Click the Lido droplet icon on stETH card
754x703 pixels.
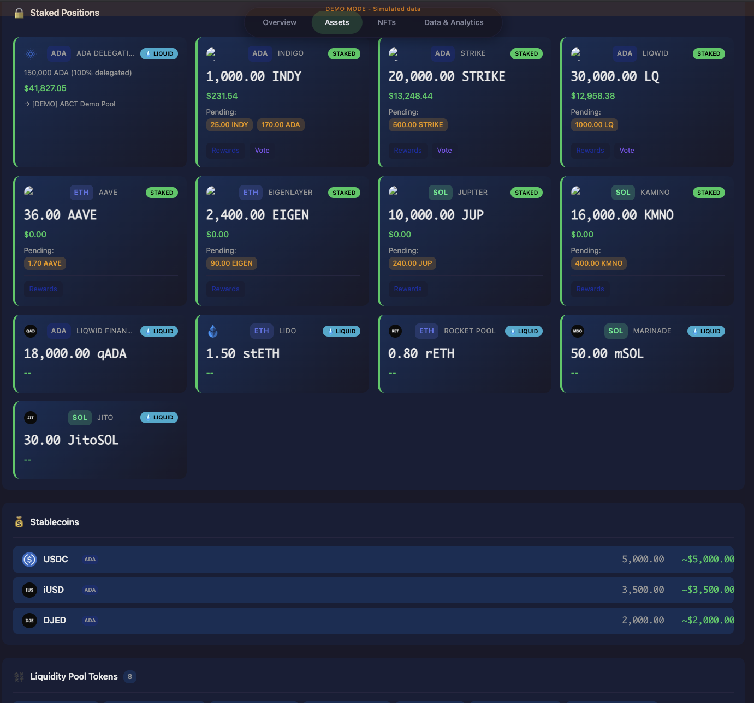tap(213, 331)
